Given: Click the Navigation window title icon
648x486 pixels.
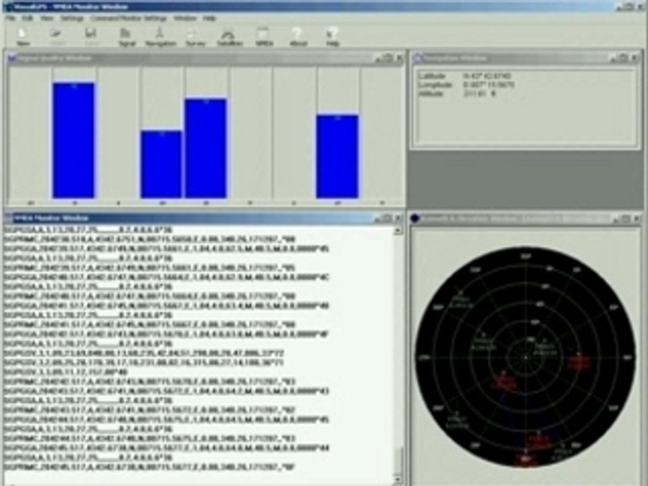Looking at the screenshot, I should click(417, 58).
